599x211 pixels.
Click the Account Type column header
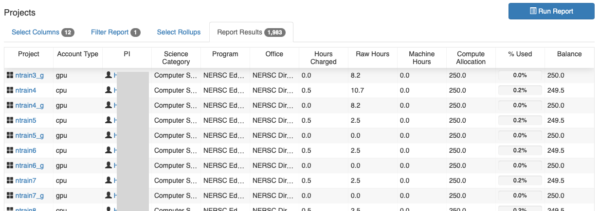(78, 54)
